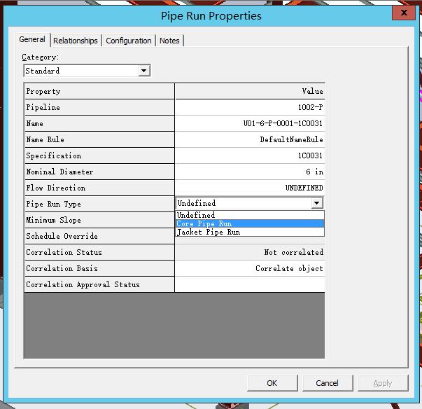Select the Pipeline property row label
422x409 pixels.
coord(99,107)
